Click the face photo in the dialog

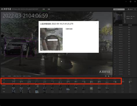pyautogui.click(x=51, y=39)
